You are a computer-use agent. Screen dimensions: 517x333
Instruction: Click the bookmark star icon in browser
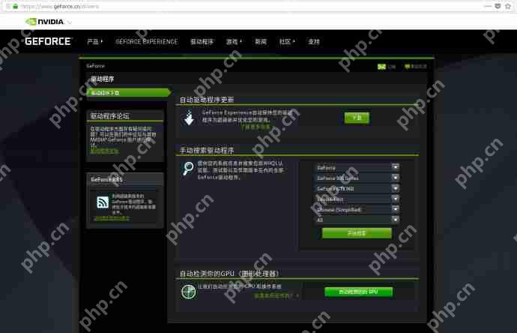[x=508, y=6]
